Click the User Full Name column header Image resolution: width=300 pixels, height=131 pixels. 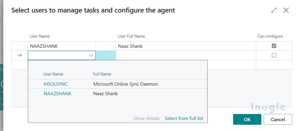point(131,36)
